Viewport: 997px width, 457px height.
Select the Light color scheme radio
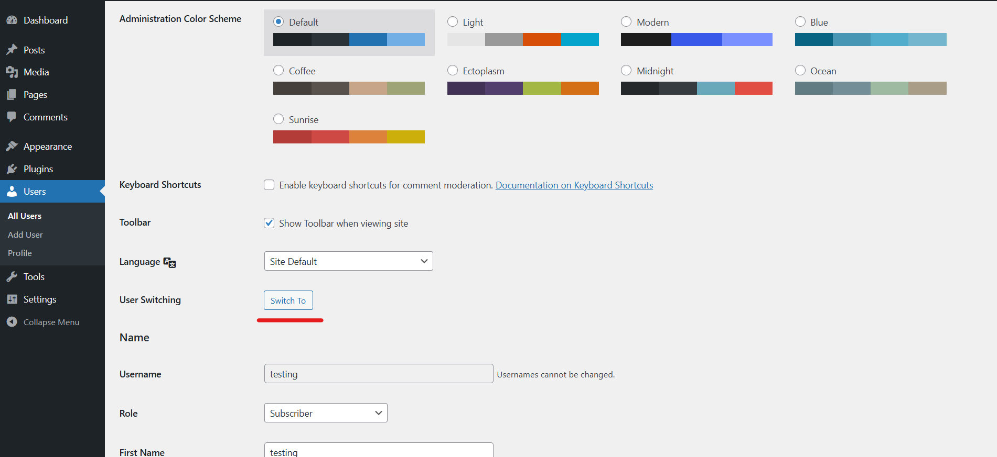453,22
